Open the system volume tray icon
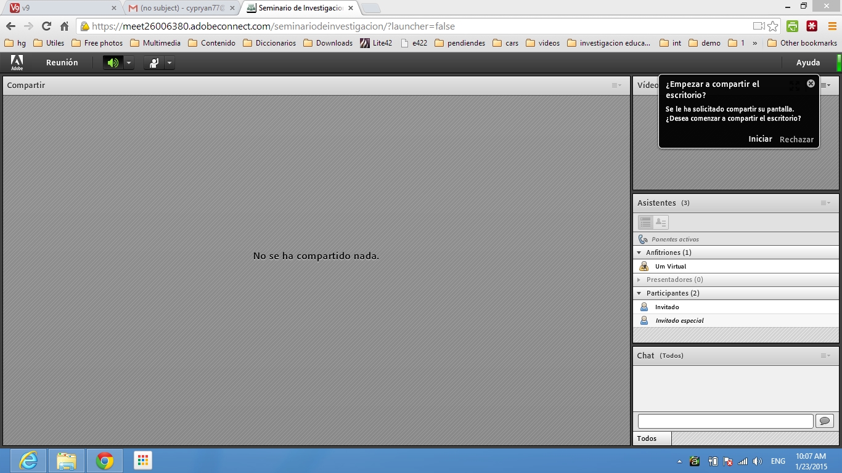 tap(758, 461)
